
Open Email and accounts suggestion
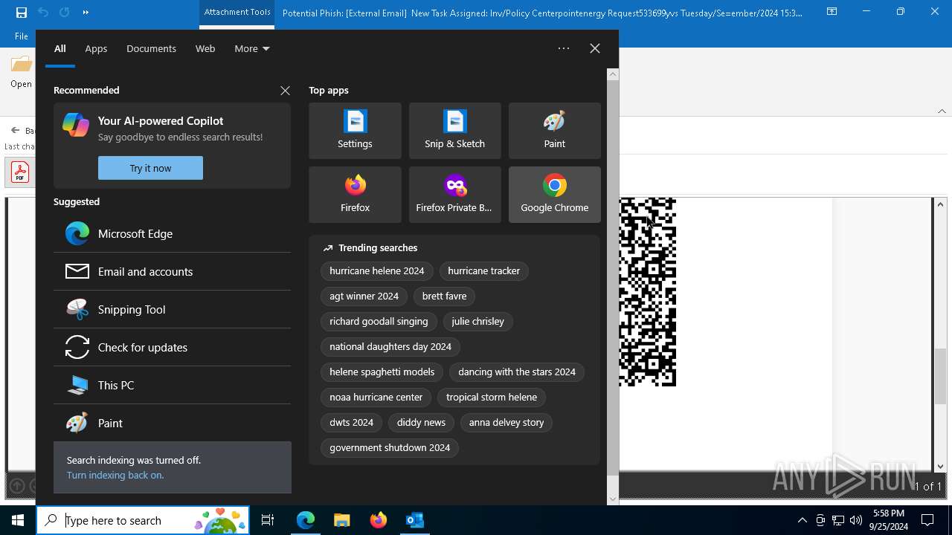pos(172,271)
